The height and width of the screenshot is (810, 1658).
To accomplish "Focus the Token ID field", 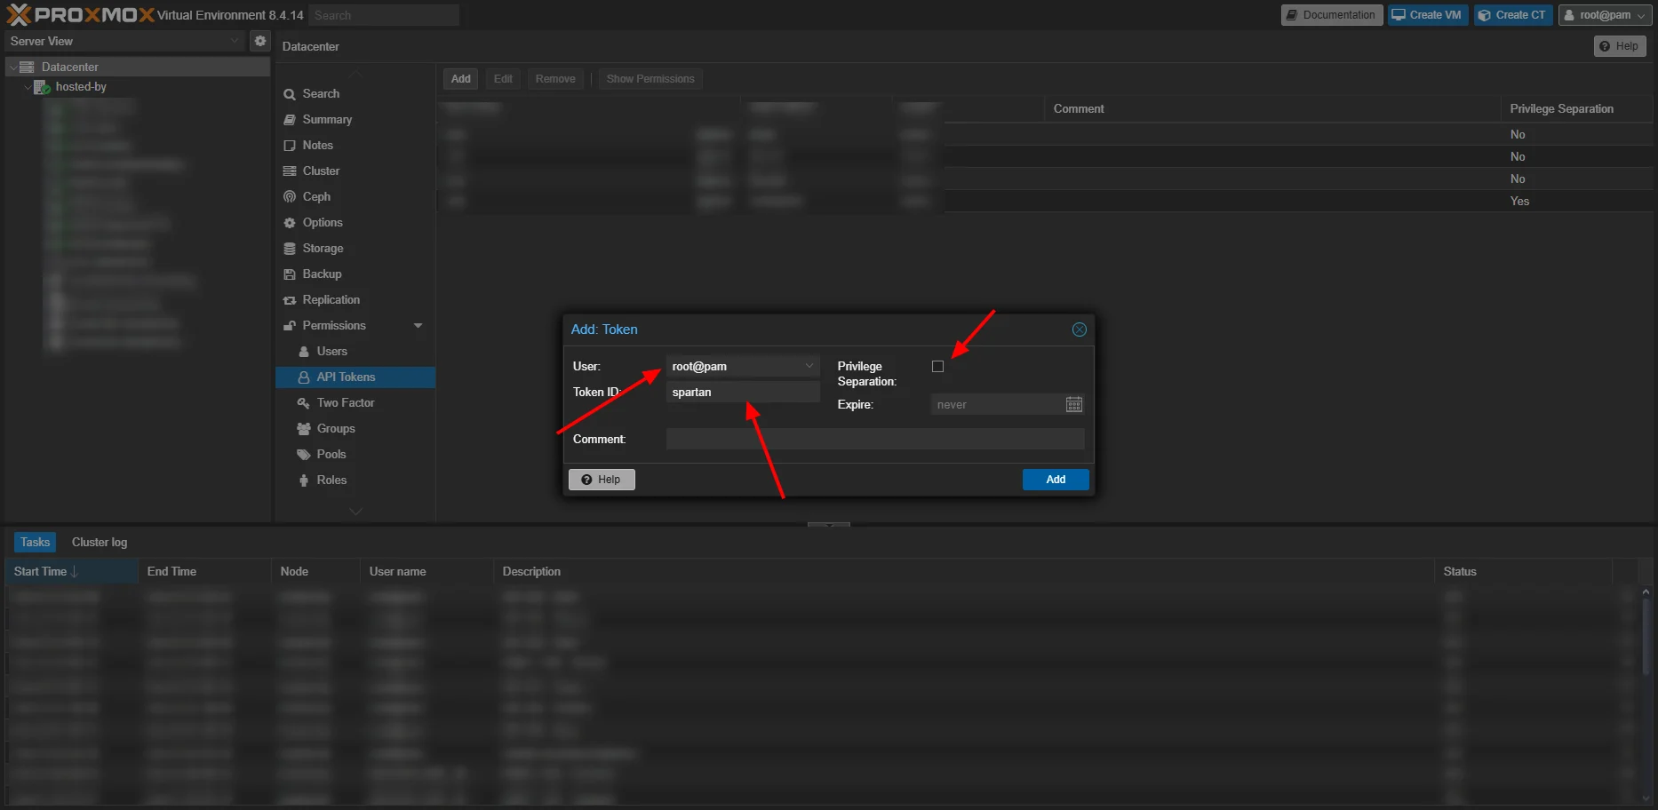I will pyautogui.click(x=743, y=393).
